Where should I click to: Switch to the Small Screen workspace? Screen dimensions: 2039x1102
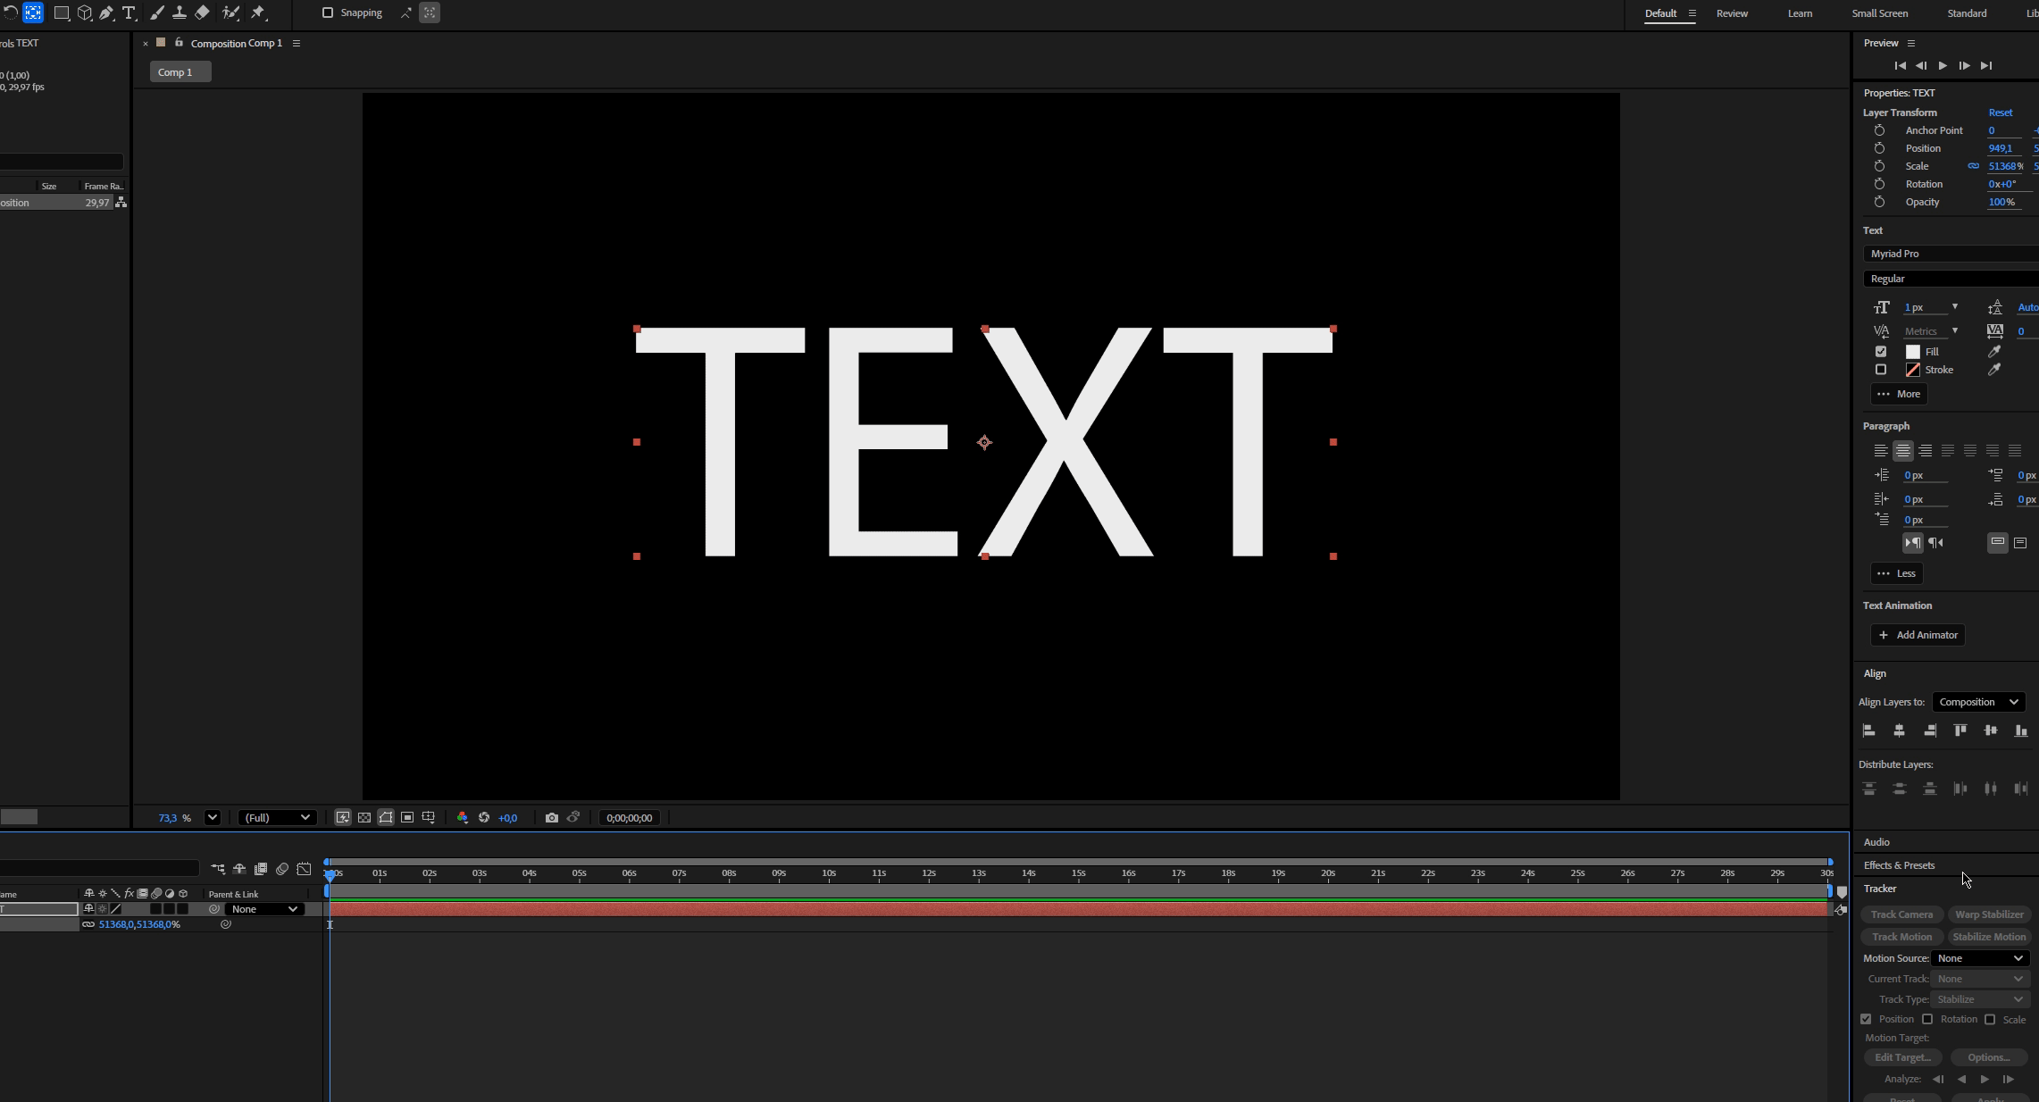(x=1880, y=13)
